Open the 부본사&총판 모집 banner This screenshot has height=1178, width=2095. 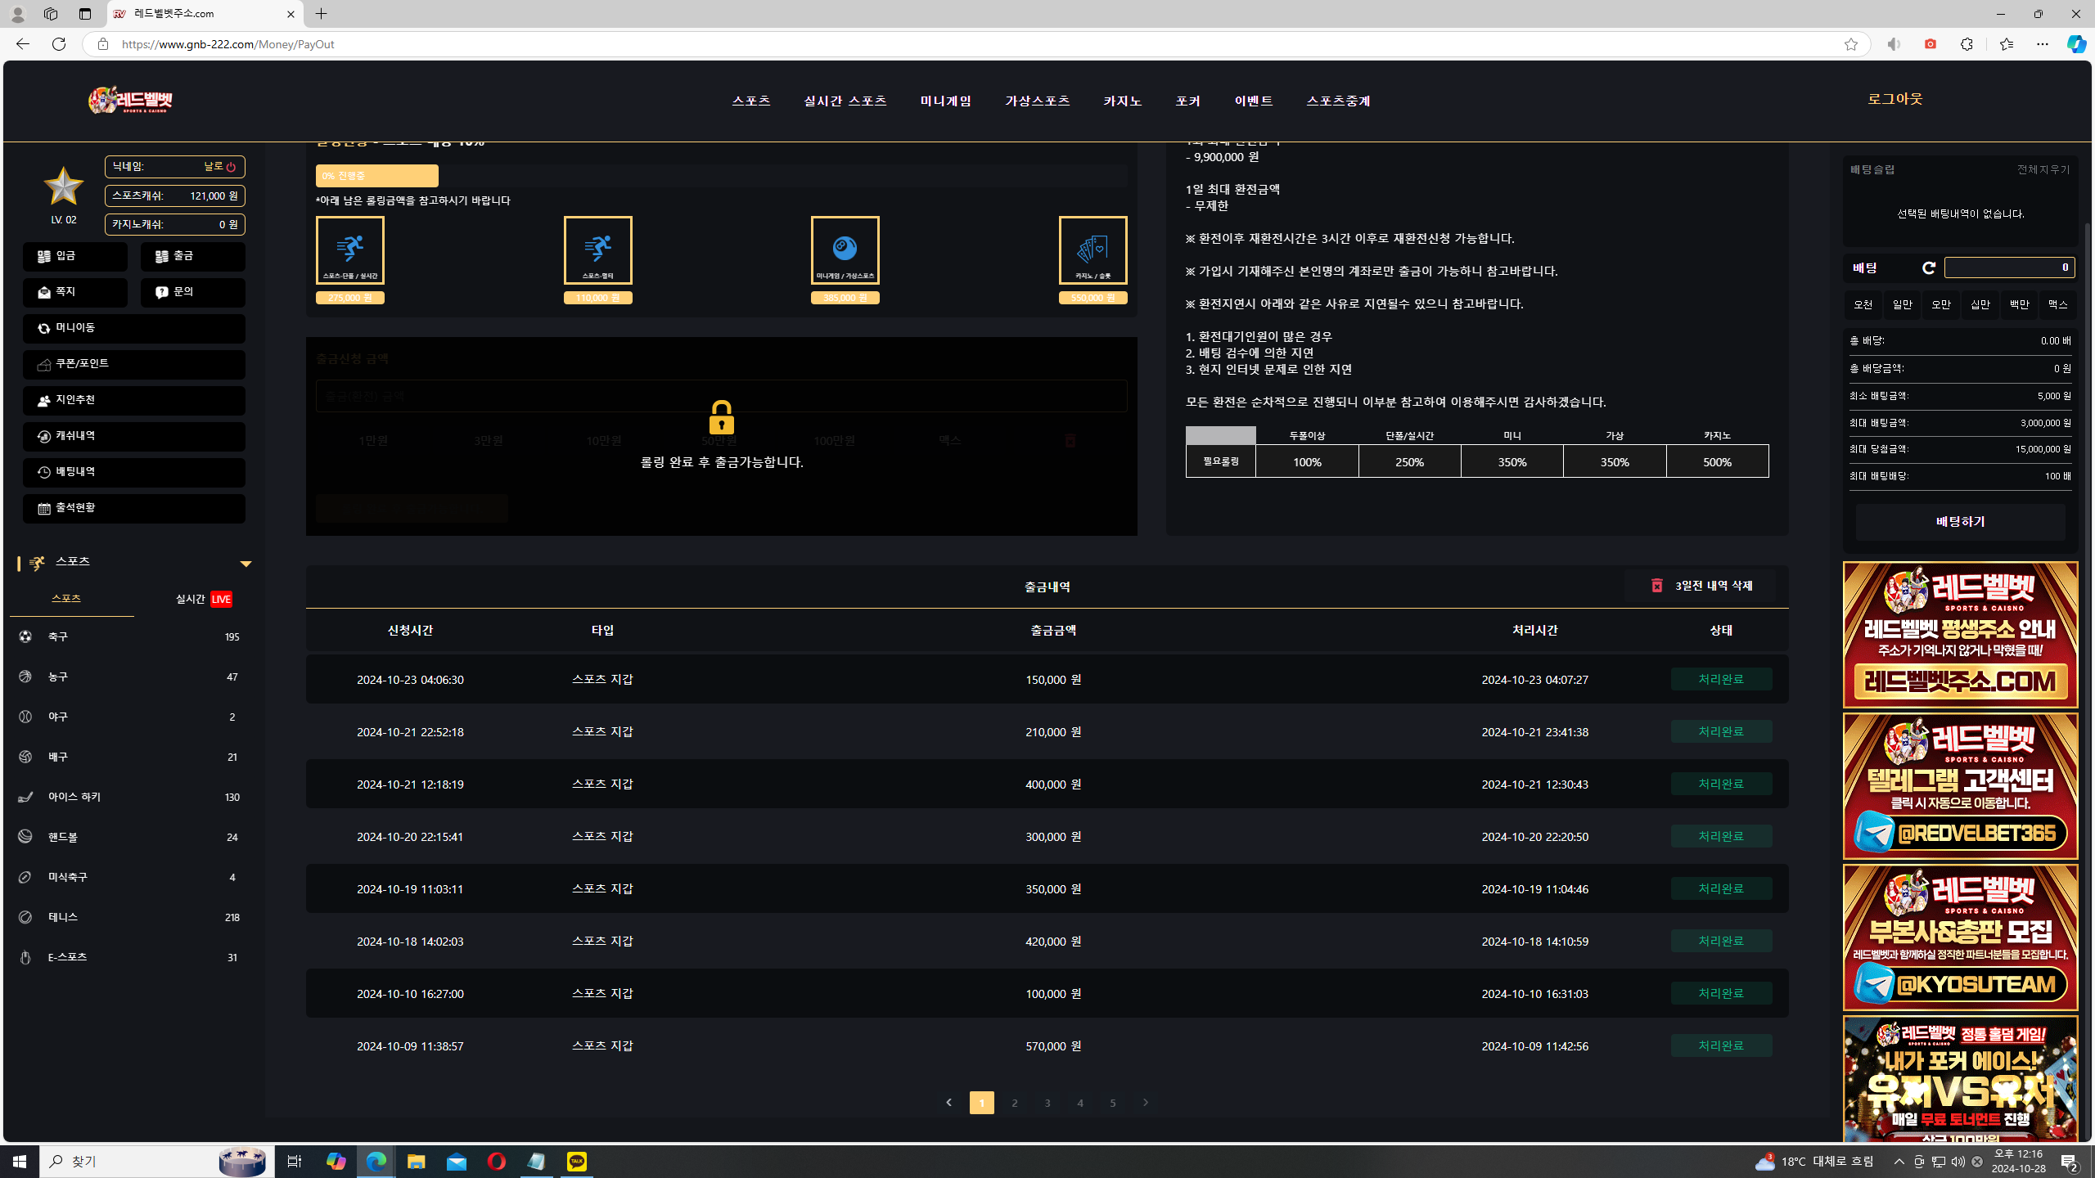(1961, 937)
